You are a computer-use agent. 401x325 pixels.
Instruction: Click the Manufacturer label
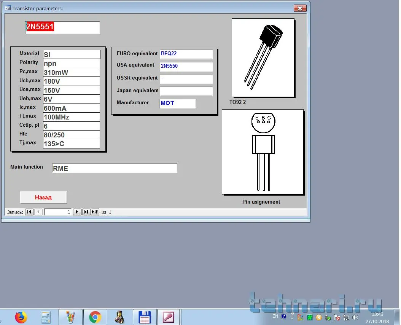(133, 103)
